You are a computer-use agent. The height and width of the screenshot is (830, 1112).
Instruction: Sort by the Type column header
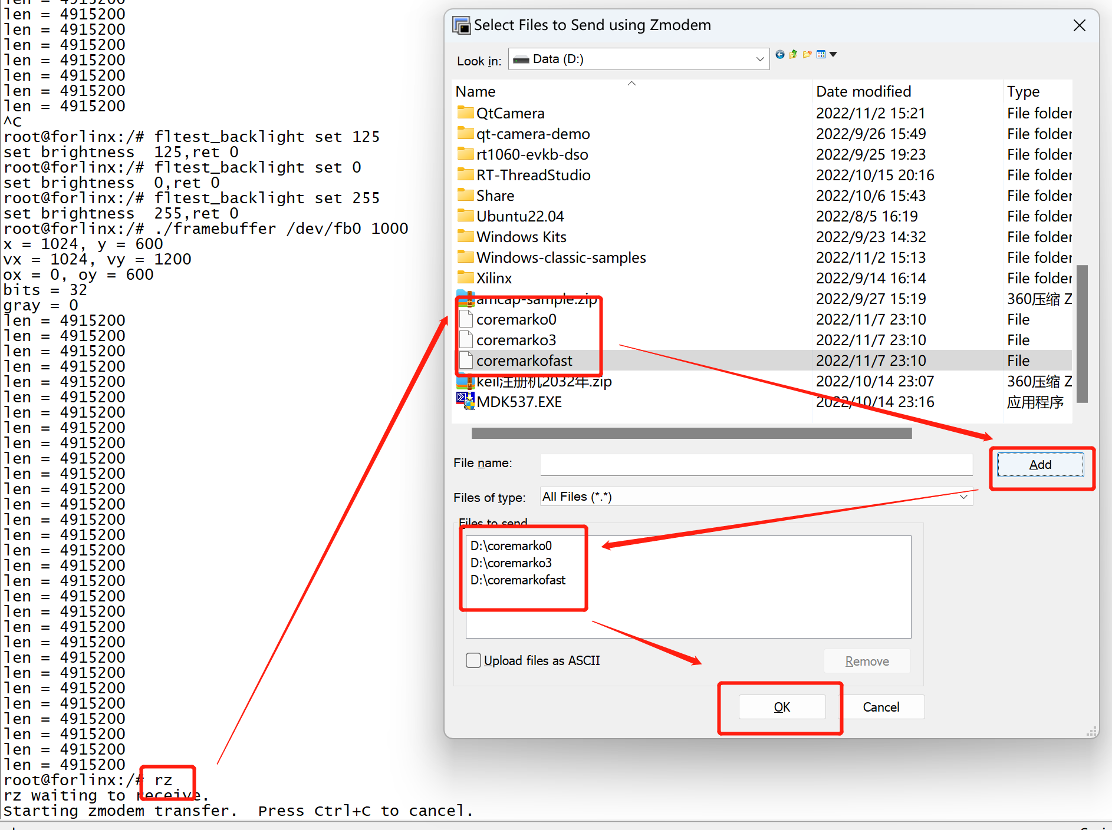[1038, 91]
